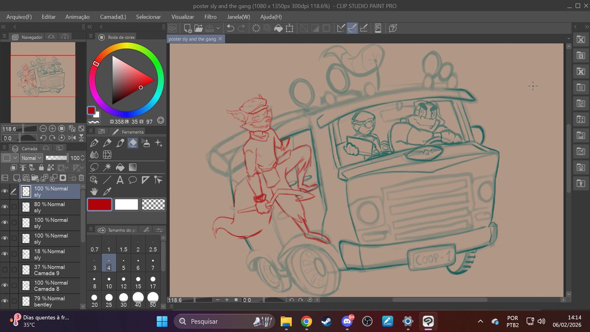This screenshot has width=590, height=332.
Task: Click the Redo arrow in command bar
Action: tap(241, 28)
